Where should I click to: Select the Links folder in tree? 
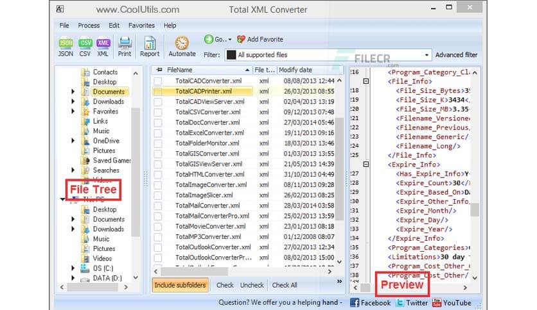coord(100,121)
